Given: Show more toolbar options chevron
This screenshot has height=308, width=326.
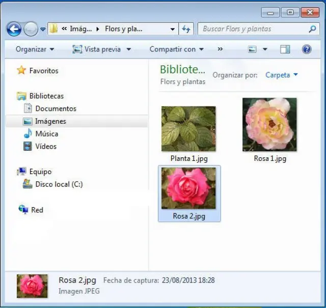Looking at the screenshot, I should [220, 49].
